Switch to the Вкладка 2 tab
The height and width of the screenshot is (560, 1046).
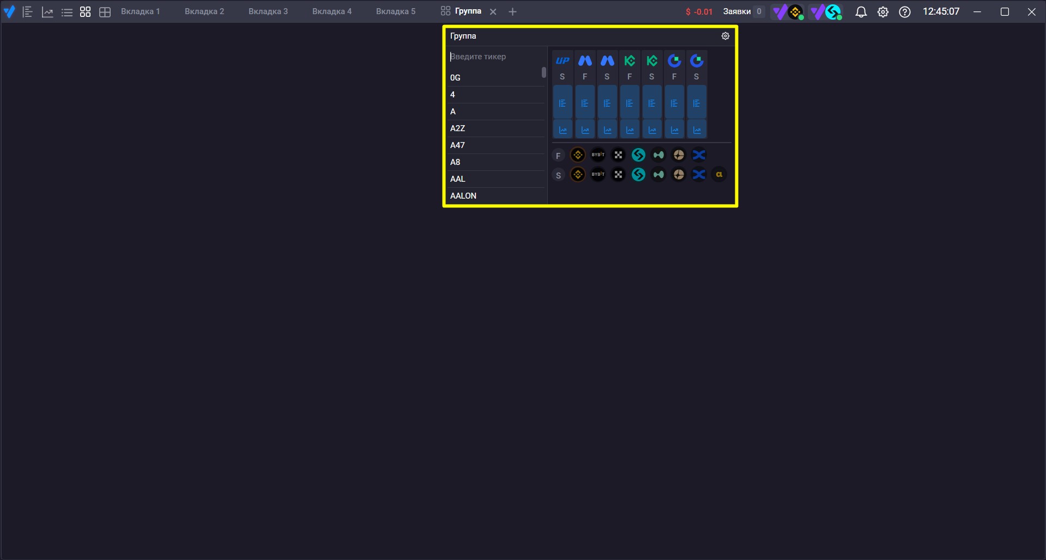point(204,11)
